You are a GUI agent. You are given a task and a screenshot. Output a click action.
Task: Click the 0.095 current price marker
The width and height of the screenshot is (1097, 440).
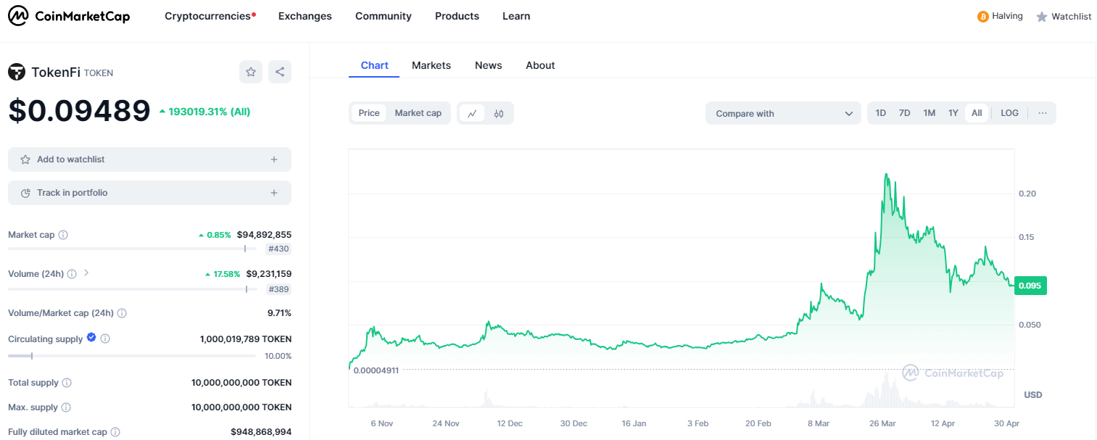point(1030,285)
